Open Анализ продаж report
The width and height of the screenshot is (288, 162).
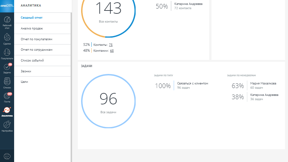point(32,28)
